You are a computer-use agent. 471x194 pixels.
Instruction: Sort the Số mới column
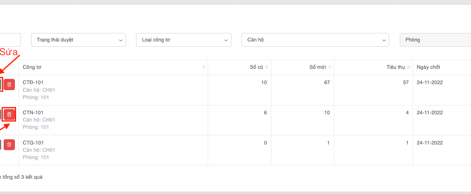tap(329, 67)
